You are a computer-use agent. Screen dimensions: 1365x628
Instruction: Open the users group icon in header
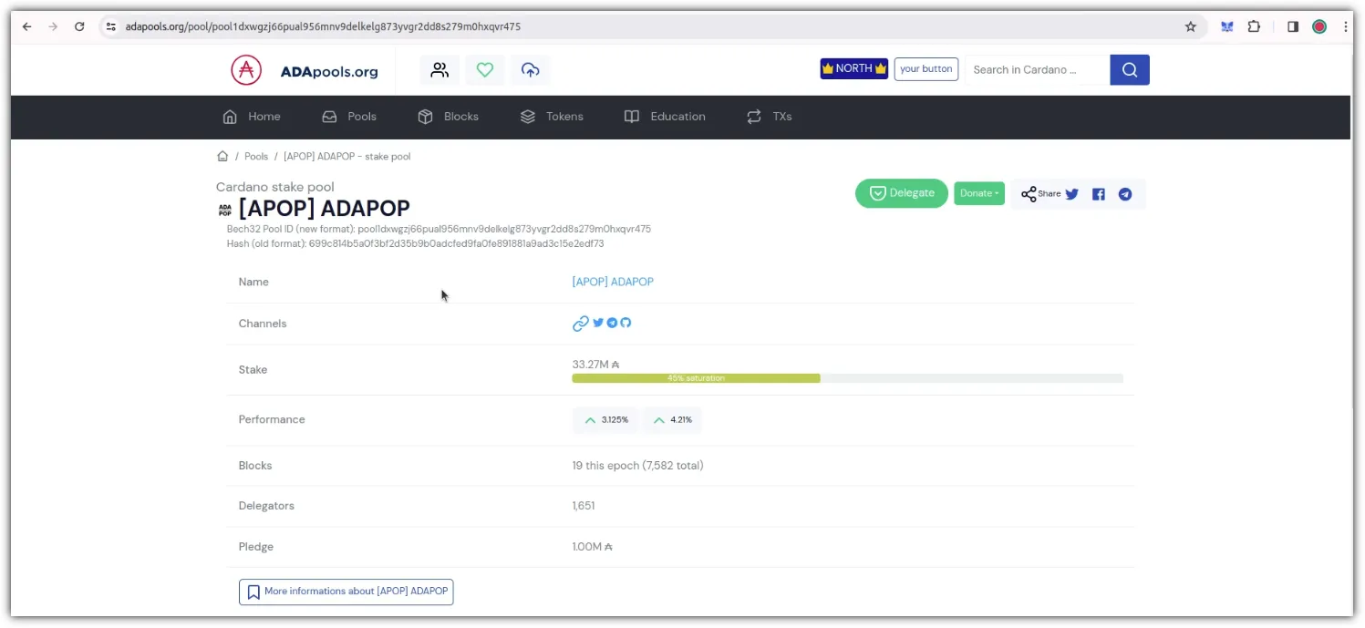coord(439,70)
